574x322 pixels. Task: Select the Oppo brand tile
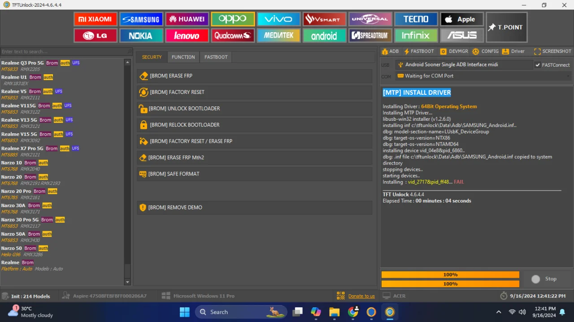tap(233, 19)
